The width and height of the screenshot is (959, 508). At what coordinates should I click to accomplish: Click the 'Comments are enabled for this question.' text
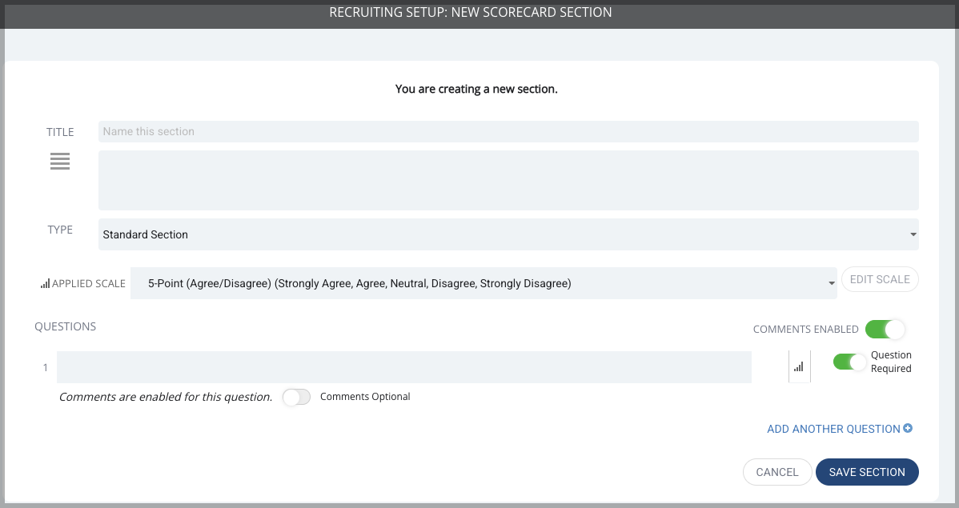click(x=165, y=397)
